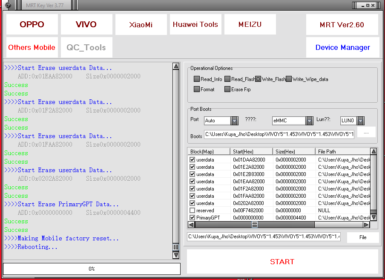Click the Rebooting... log line
The width and height of the screenshot is (385, 280).
(x=31, y=247)
